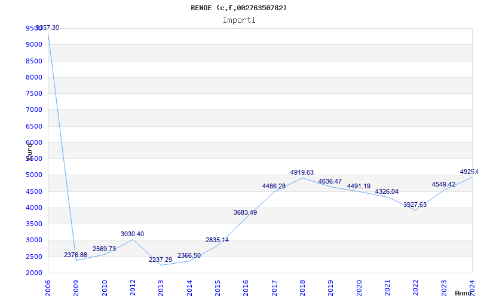Click the y-axis value 8000
This screenshot has width=478, height=299.
pos(34,77)
